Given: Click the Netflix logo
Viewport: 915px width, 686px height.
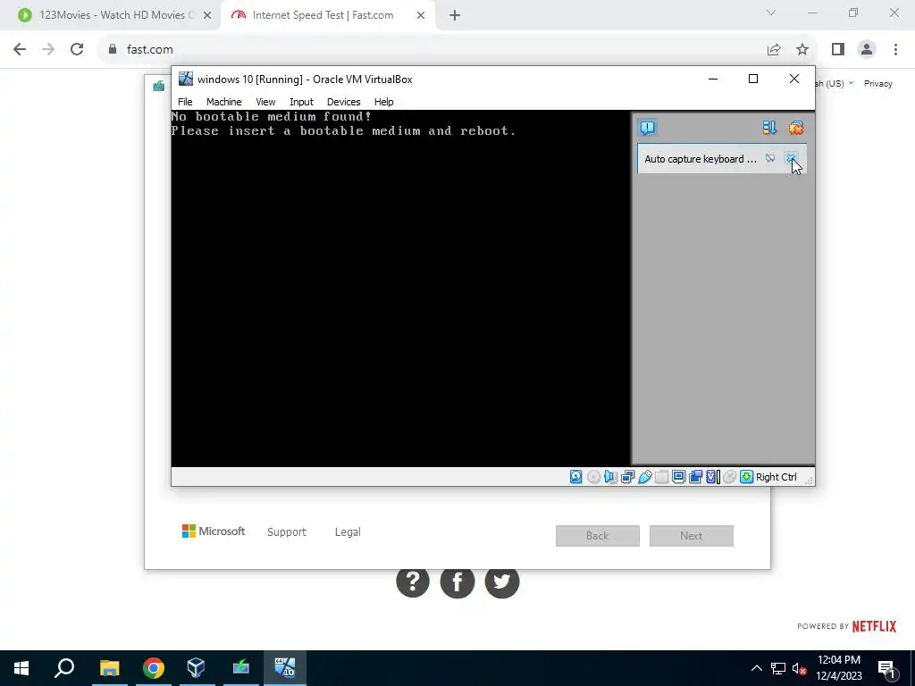Looking at the screenshot, I should 874,626.
